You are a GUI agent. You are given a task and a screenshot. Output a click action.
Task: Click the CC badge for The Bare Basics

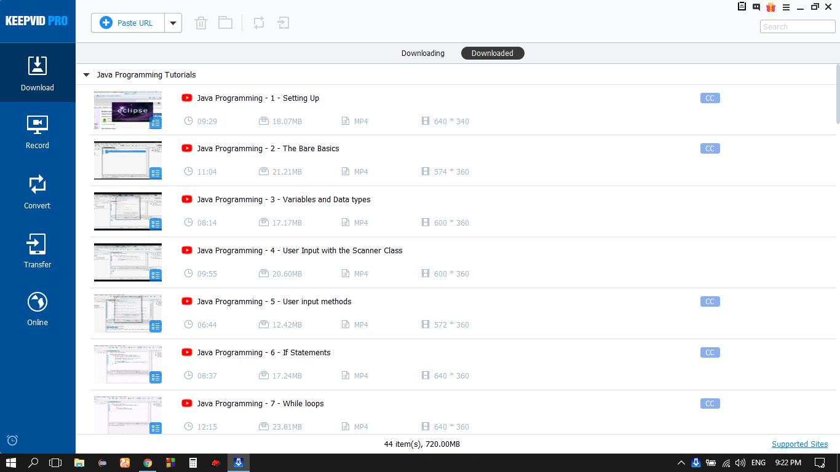tap(710, 149)
